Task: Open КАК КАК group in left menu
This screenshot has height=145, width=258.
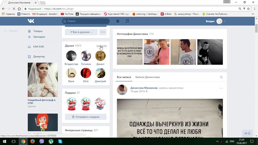Action: tap(39, 47)
